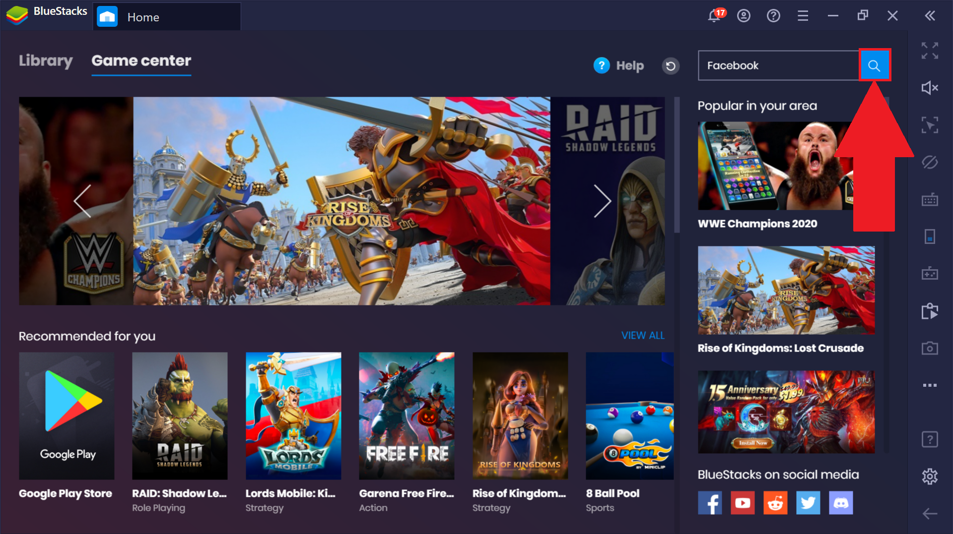Click WWE Champions 2020 title text
The width and height of the screenshot is (953, 534).
tap(757, 224)
